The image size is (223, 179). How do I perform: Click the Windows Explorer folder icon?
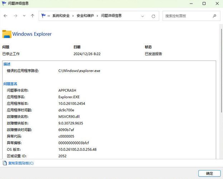click(x=7, y=34)
